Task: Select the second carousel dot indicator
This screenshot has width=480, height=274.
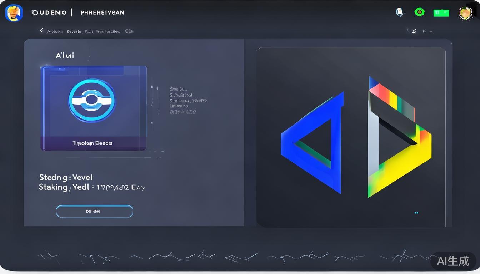Action: coord(418,213)
